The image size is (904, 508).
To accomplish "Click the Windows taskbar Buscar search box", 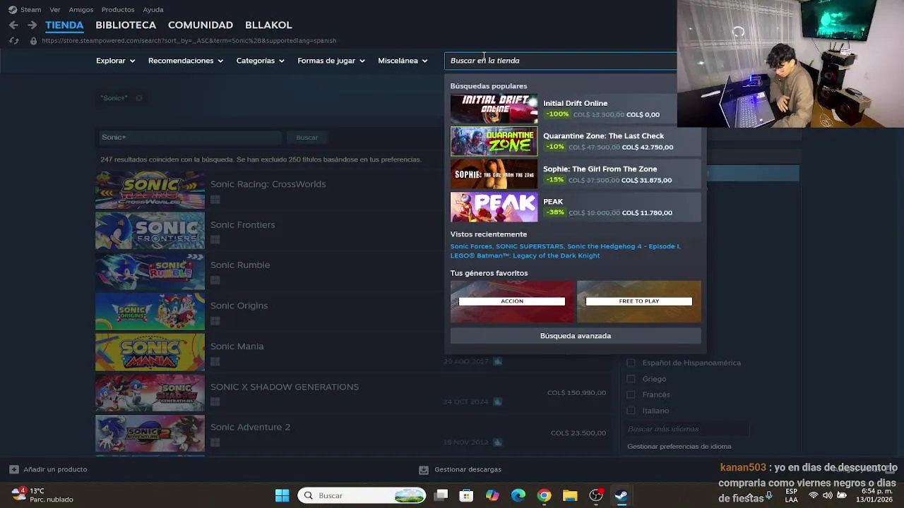I will point(362,495).
